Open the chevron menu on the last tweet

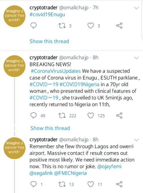(136, 140)
